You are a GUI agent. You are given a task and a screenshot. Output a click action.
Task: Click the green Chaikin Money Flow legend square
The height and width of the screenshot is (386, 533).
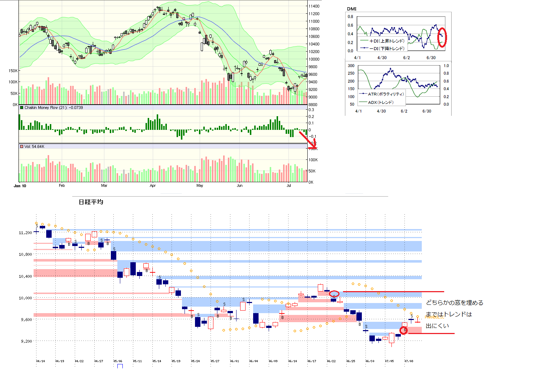[22, 108]
